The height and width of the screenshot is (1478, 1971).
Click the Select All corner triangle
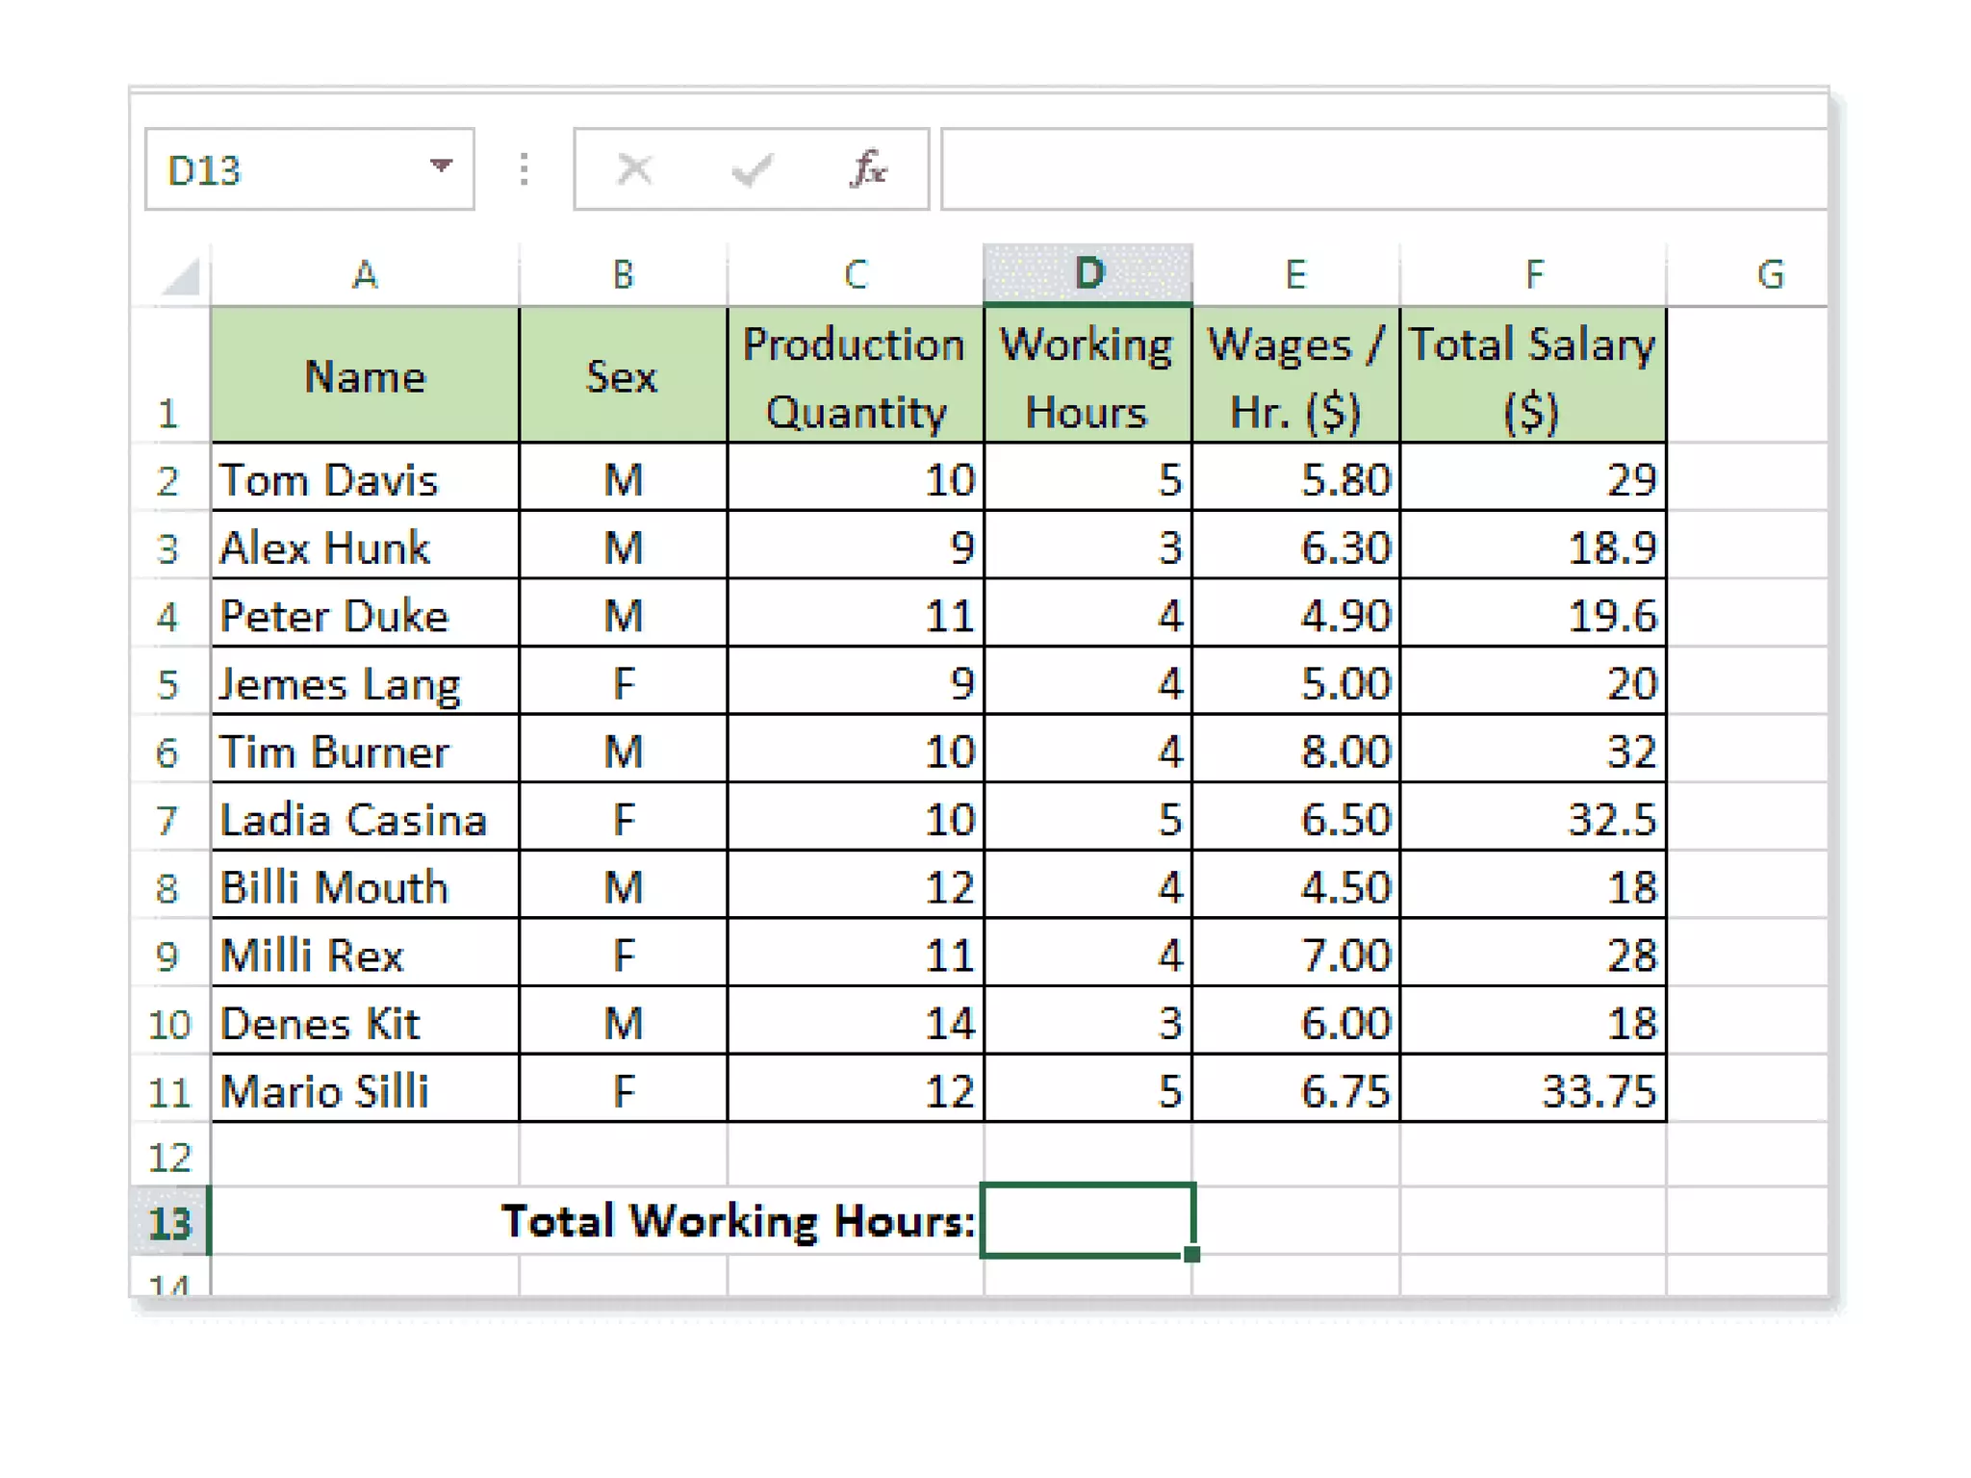[x=183, y=276]
